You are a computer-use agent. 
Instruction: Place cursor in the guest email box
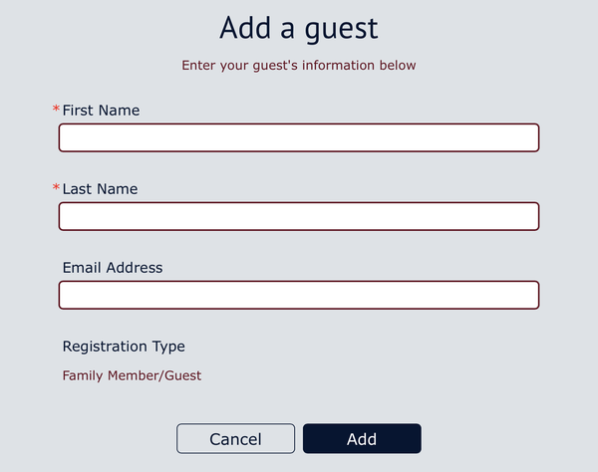pos(299,295)
